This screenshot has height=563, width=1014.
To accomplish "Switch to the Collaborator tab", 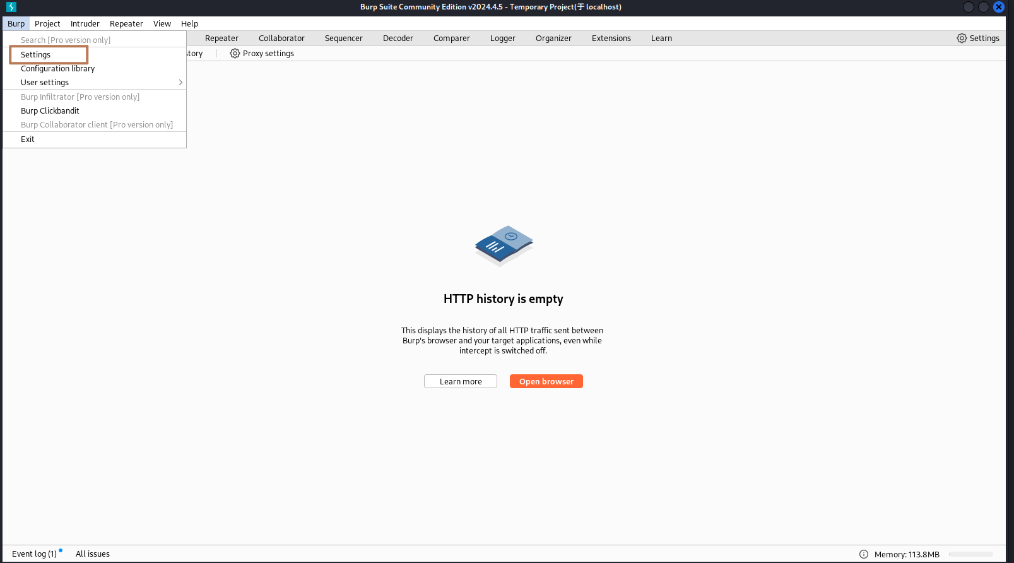I will pyautogui.click(x=281, y=39).
